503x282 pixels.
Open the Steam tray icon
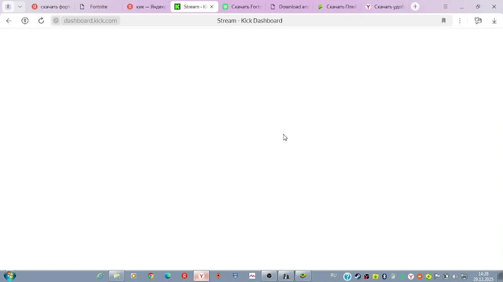(358, 277)
